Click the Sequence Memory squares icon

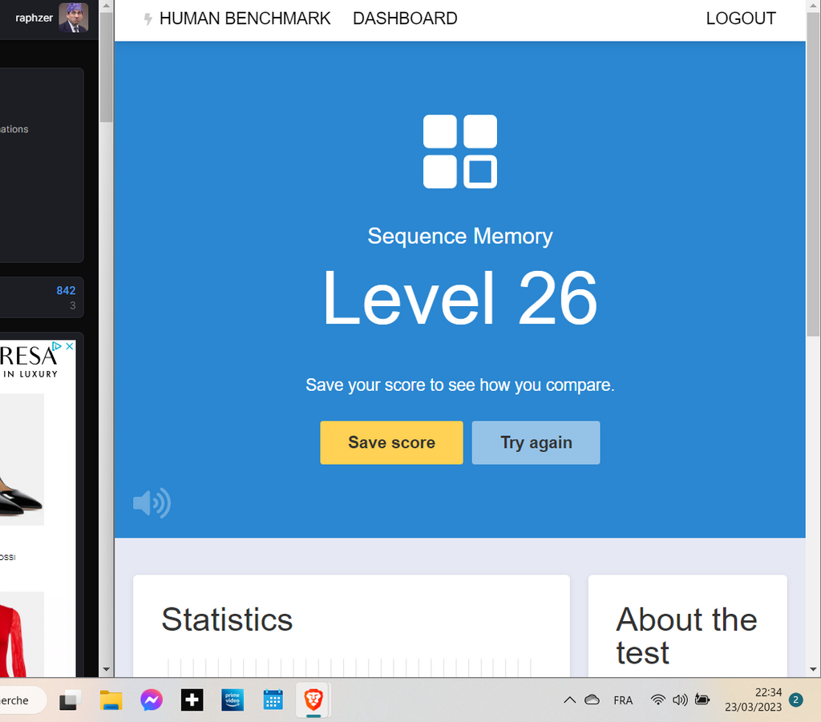[x=459, y=151]
